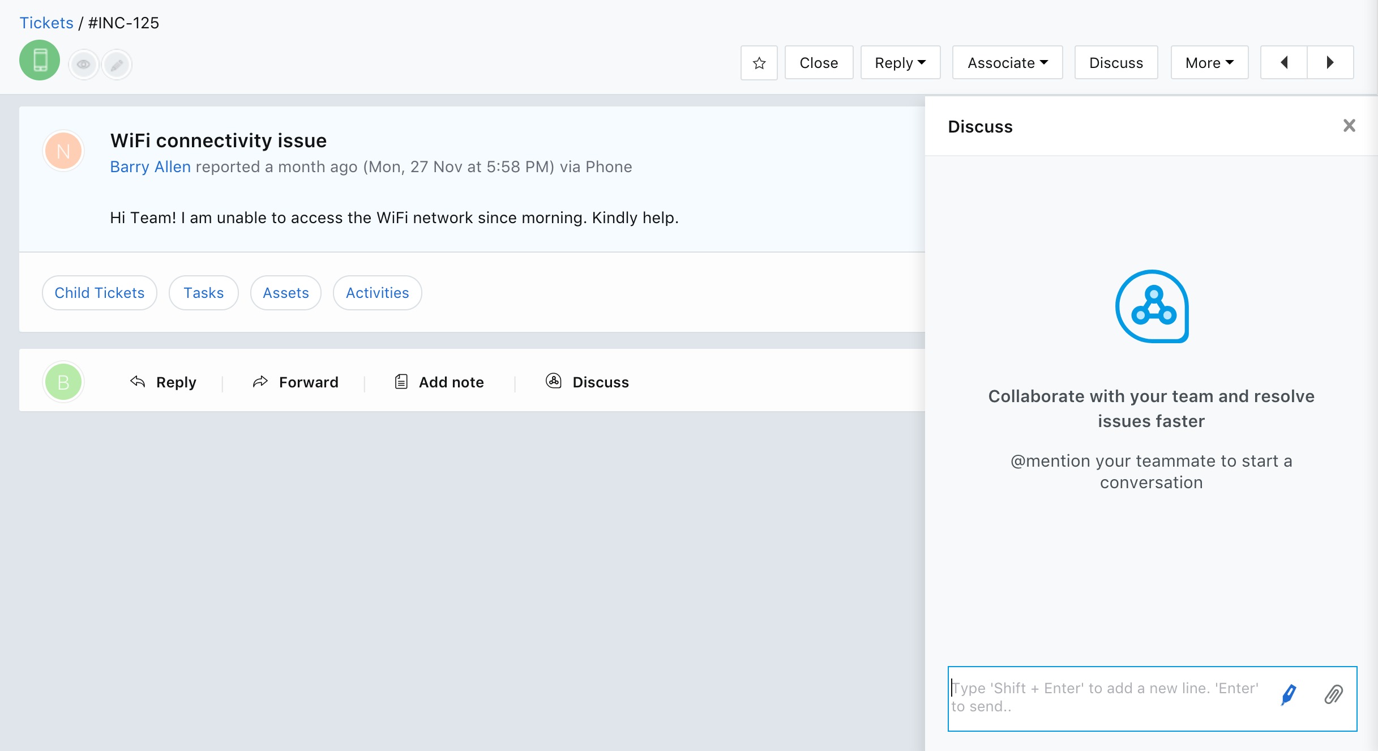
Task: Toggle the watch ticket eye icon
Action: click(84, 64)
